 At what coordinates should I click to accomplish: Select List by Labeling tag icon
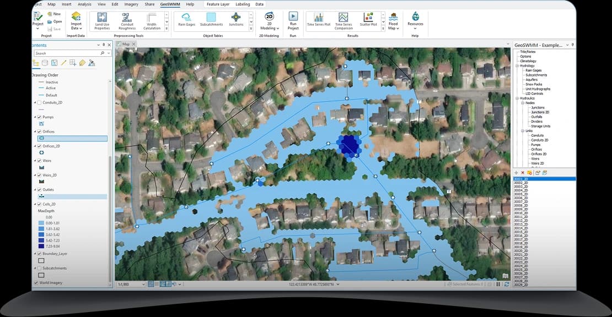[82, 63]
